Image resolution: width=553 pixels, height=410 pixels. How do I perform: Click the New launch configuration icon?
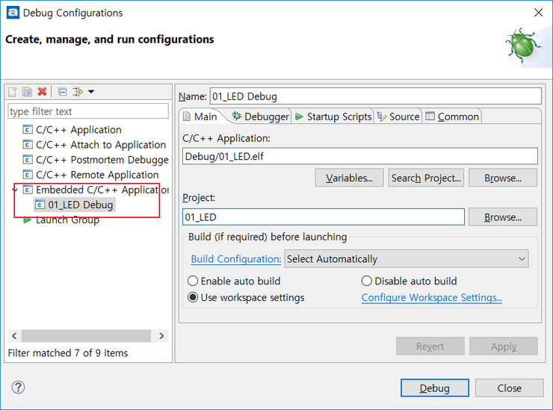(12, 92)
